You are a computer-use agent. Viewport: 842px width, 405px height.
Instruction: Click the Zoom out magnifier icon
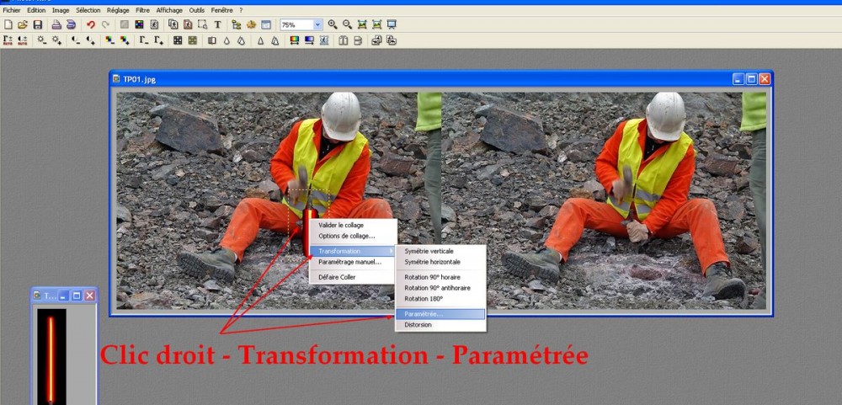click(347, 25)
